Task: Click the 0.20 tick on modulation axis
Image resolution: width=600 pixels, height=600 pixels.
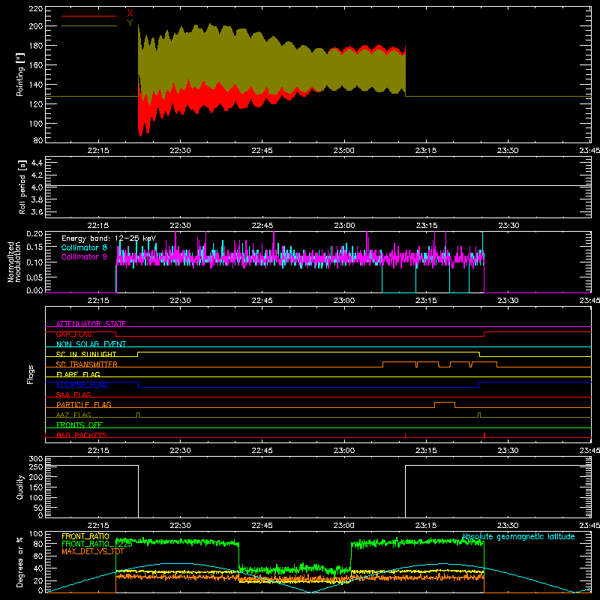Action: tap(34, 234)
